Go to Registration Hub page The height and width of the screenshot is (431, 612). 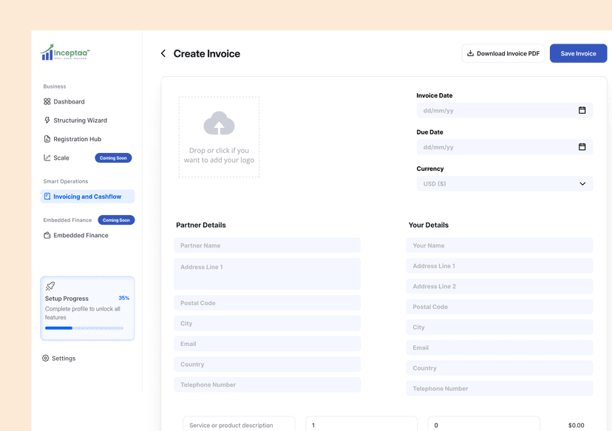pos(77,139)
